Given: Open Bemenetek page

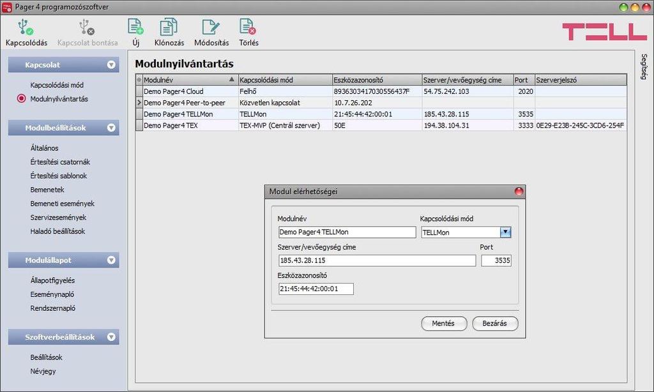Looking at the screenshot, I should (x=47, y=190).
